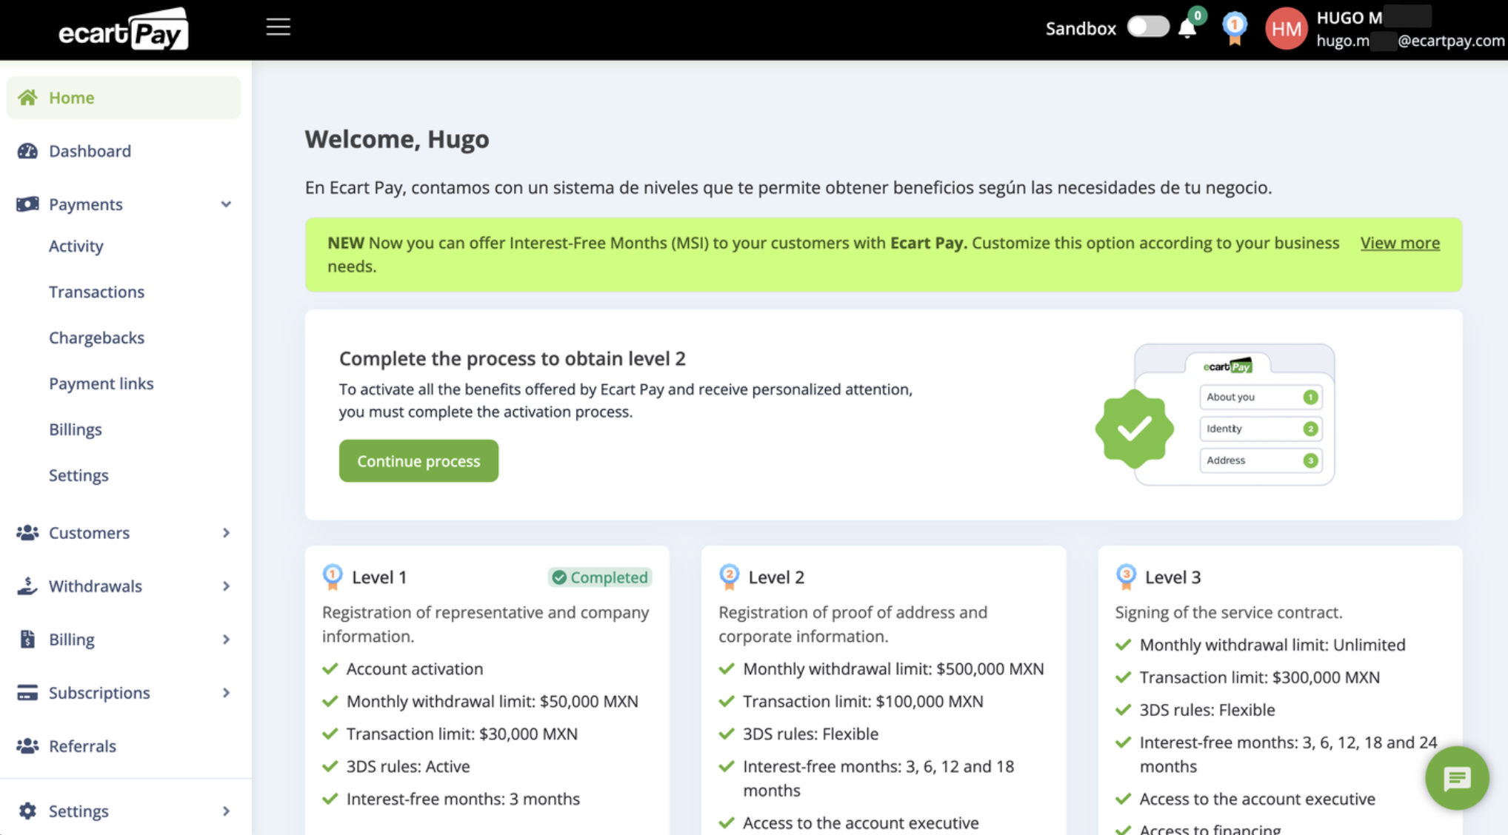
Task: Click the Level 3 medal icon
Action: 1126,577
